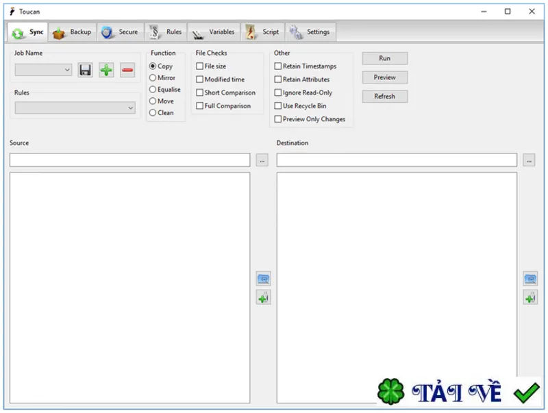Go to the Rules tab
The height and width of the screenshot is (413, 548).
(166, 32)
